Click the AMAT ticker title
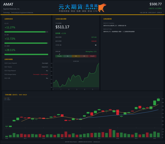 pyautogui.click(x=8, y=4)
